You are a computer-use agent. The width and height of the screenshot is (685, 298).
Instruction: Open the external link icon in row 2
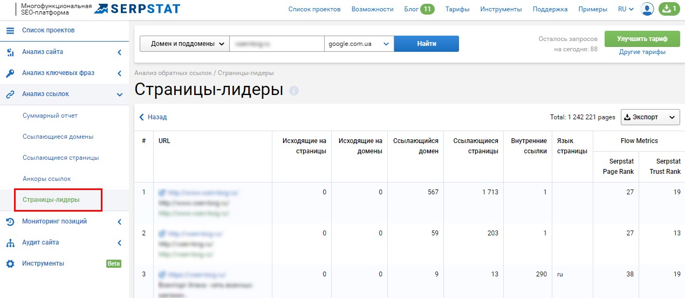click(x=162, y=234)
